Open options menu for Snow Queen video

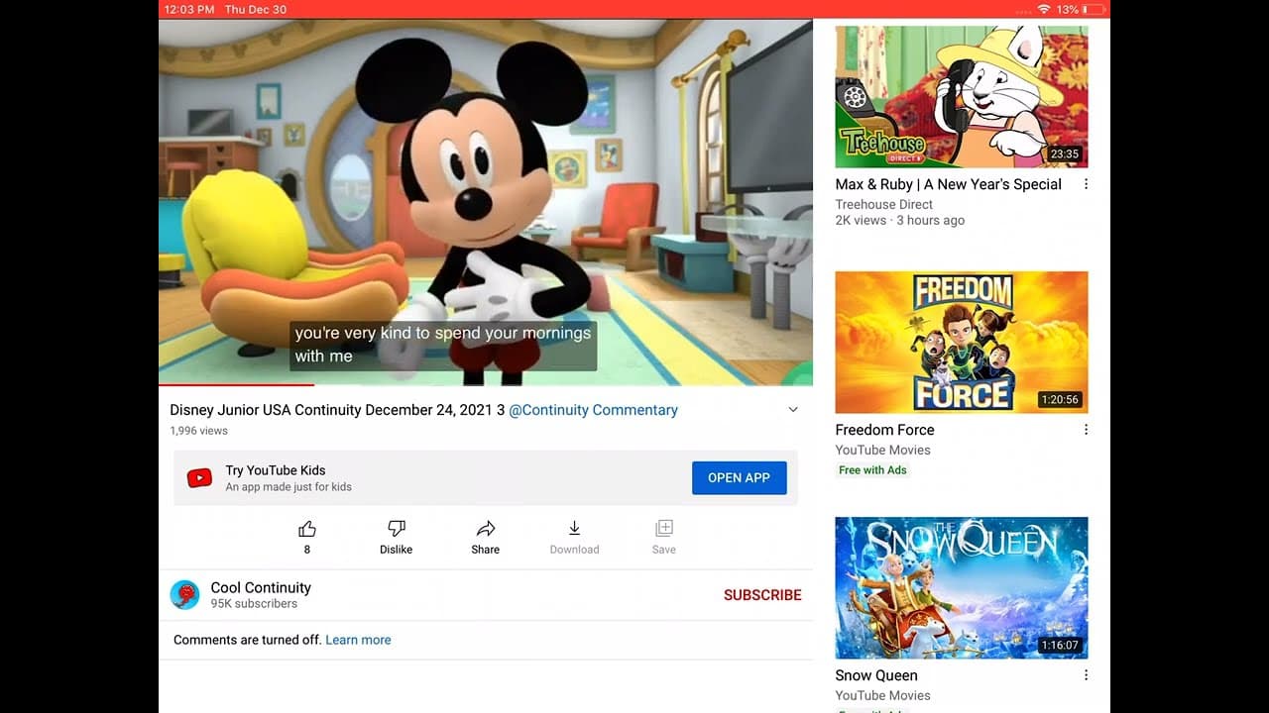pos(1086,675)
